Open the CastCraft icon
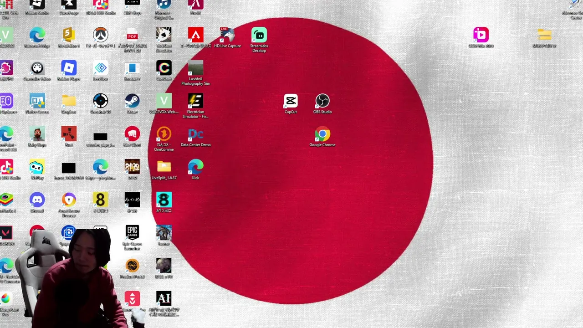 164,68
